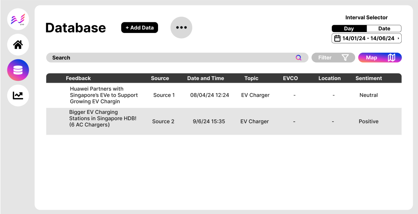
Task: Select the Bigger EV Charging Stations row
Action: 103,118
